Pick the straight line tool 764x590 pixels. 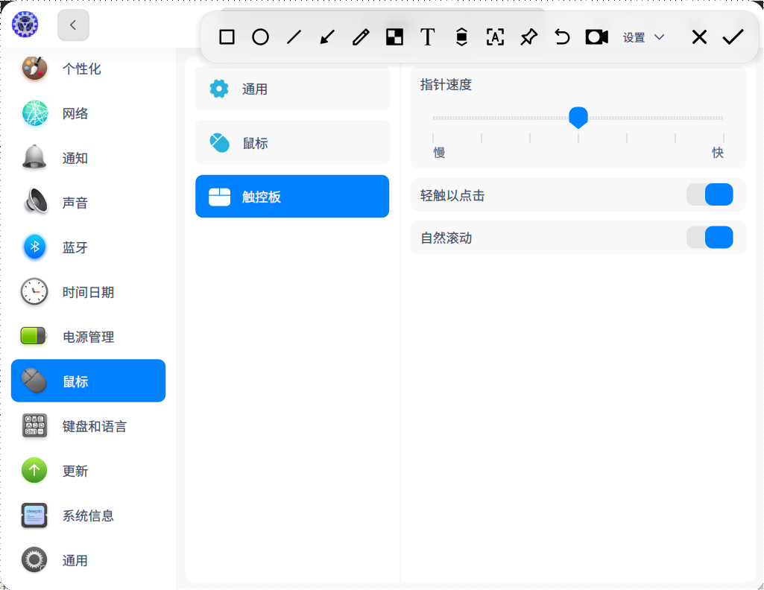click(x=294, y=37)
